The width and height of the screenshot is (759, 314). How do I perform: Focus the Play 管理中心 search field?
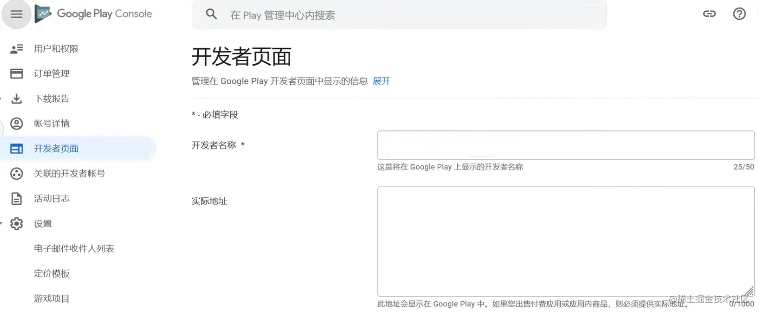point(399,15)
